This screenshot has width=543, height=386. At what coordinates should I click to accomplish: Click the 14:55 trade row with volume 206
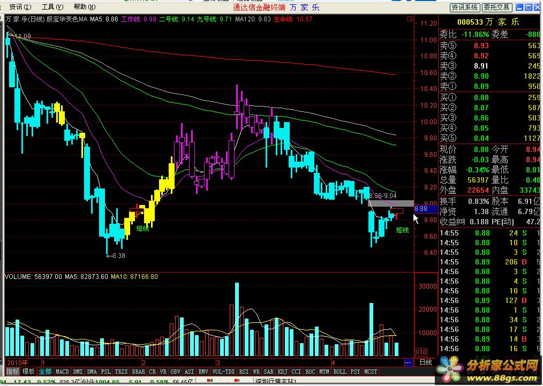(490, 262)
